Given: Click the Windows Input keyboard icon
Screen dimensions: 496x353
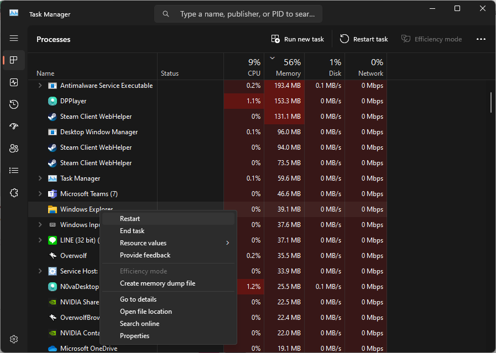Looking at the screenshot, I should coord(52,225).
